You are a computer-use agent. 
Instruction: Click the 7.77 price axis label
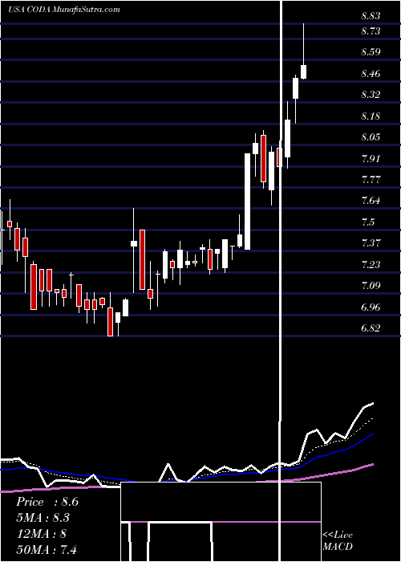[371, 180]
